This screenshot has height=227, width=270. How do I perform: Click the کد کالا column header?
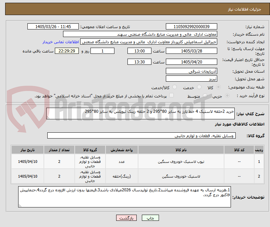[x=239, y=150]
